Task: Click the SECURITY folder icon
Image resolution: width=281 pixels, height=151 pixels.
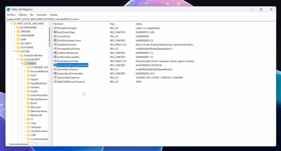Action: [x=18, y=43]
